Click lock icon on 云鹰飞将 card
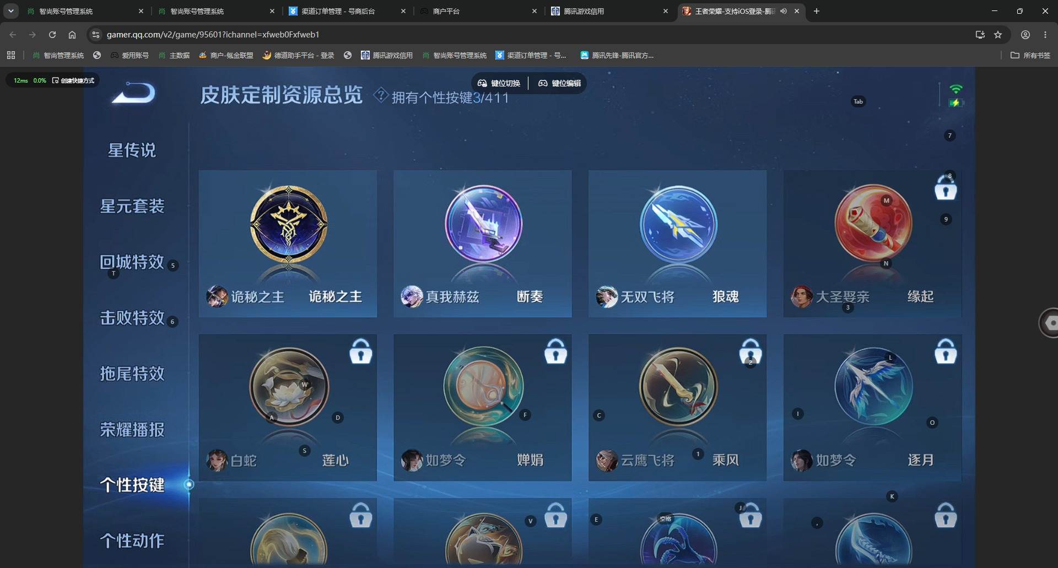 751,351
